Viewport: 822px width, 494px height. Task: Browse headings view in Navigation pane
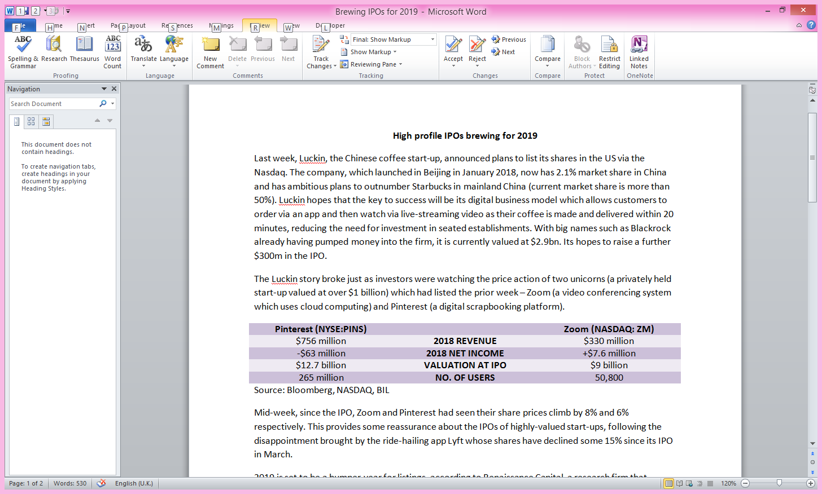[17, 121]
